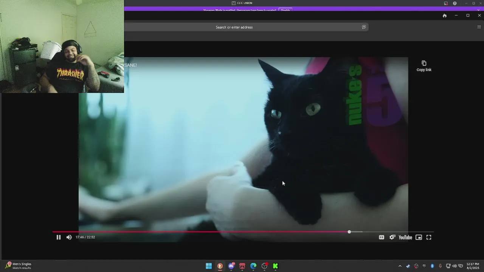484x272 pixels.
Task: Click the video progress bar scrubber handle
Action: point(349,232)
